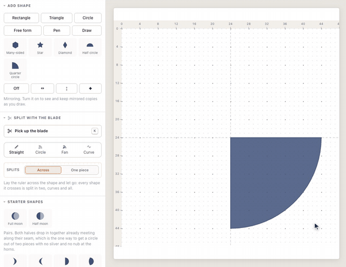This screenshot has width=346, height=267.
Task: Insert the left-facing crescent starter shape
Action: point(40,261)
